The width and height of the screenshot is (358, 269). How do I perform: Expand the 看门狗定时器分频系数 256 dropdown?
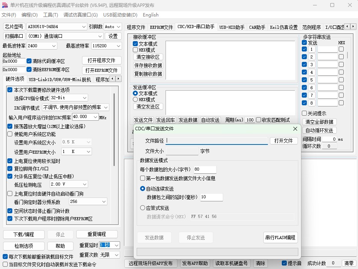(104, 201)
